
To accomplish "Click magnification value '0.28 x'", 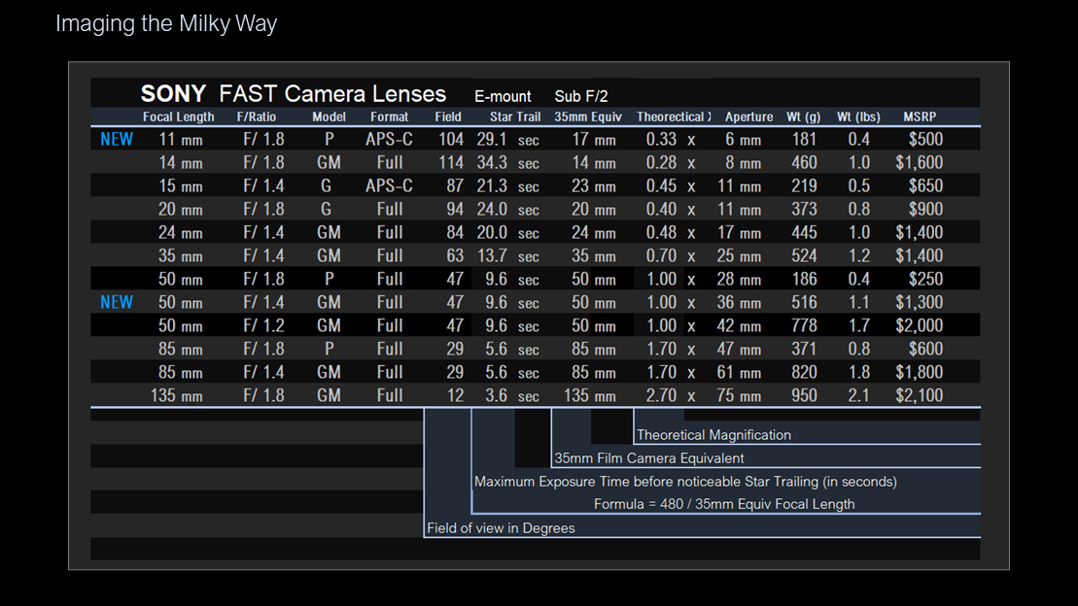I will coord(671,163).
